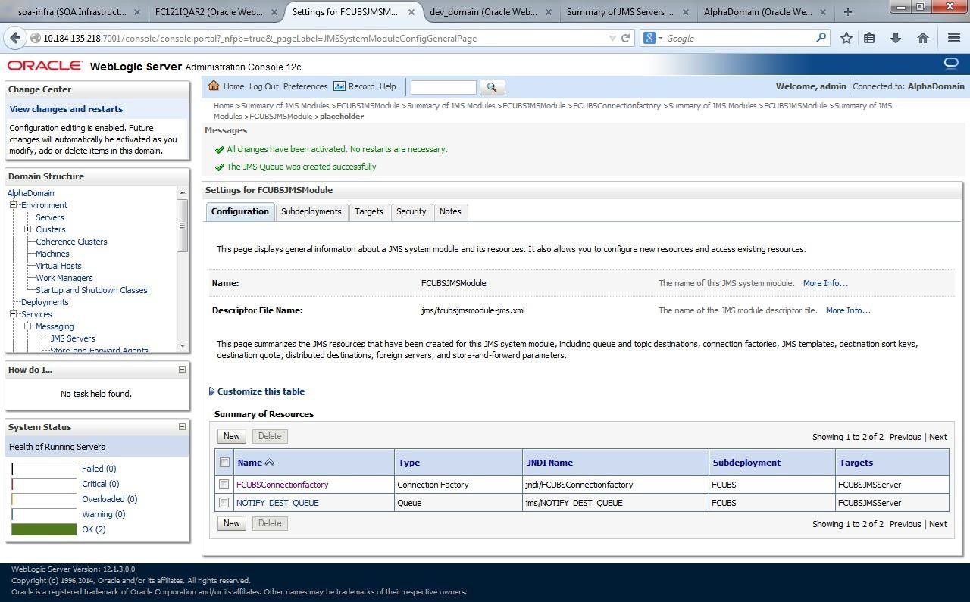Click View changes and restarts
Screen dimensions: 970x602
(66, 109)
